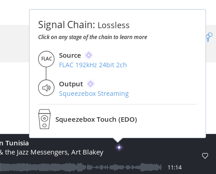This screenshot has width=216, height=174.
Task: Click the Output stage label
Action: (x=71, y=84)
